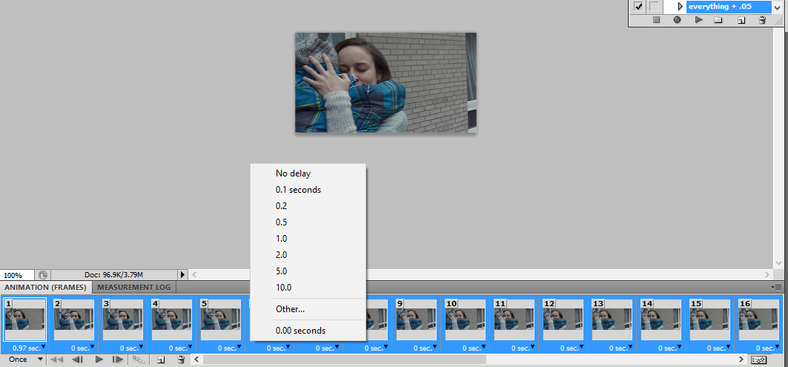The image size is (788, 367).
Task: Open frame 4 delay dropdown
Action: [x=180, y=348]
